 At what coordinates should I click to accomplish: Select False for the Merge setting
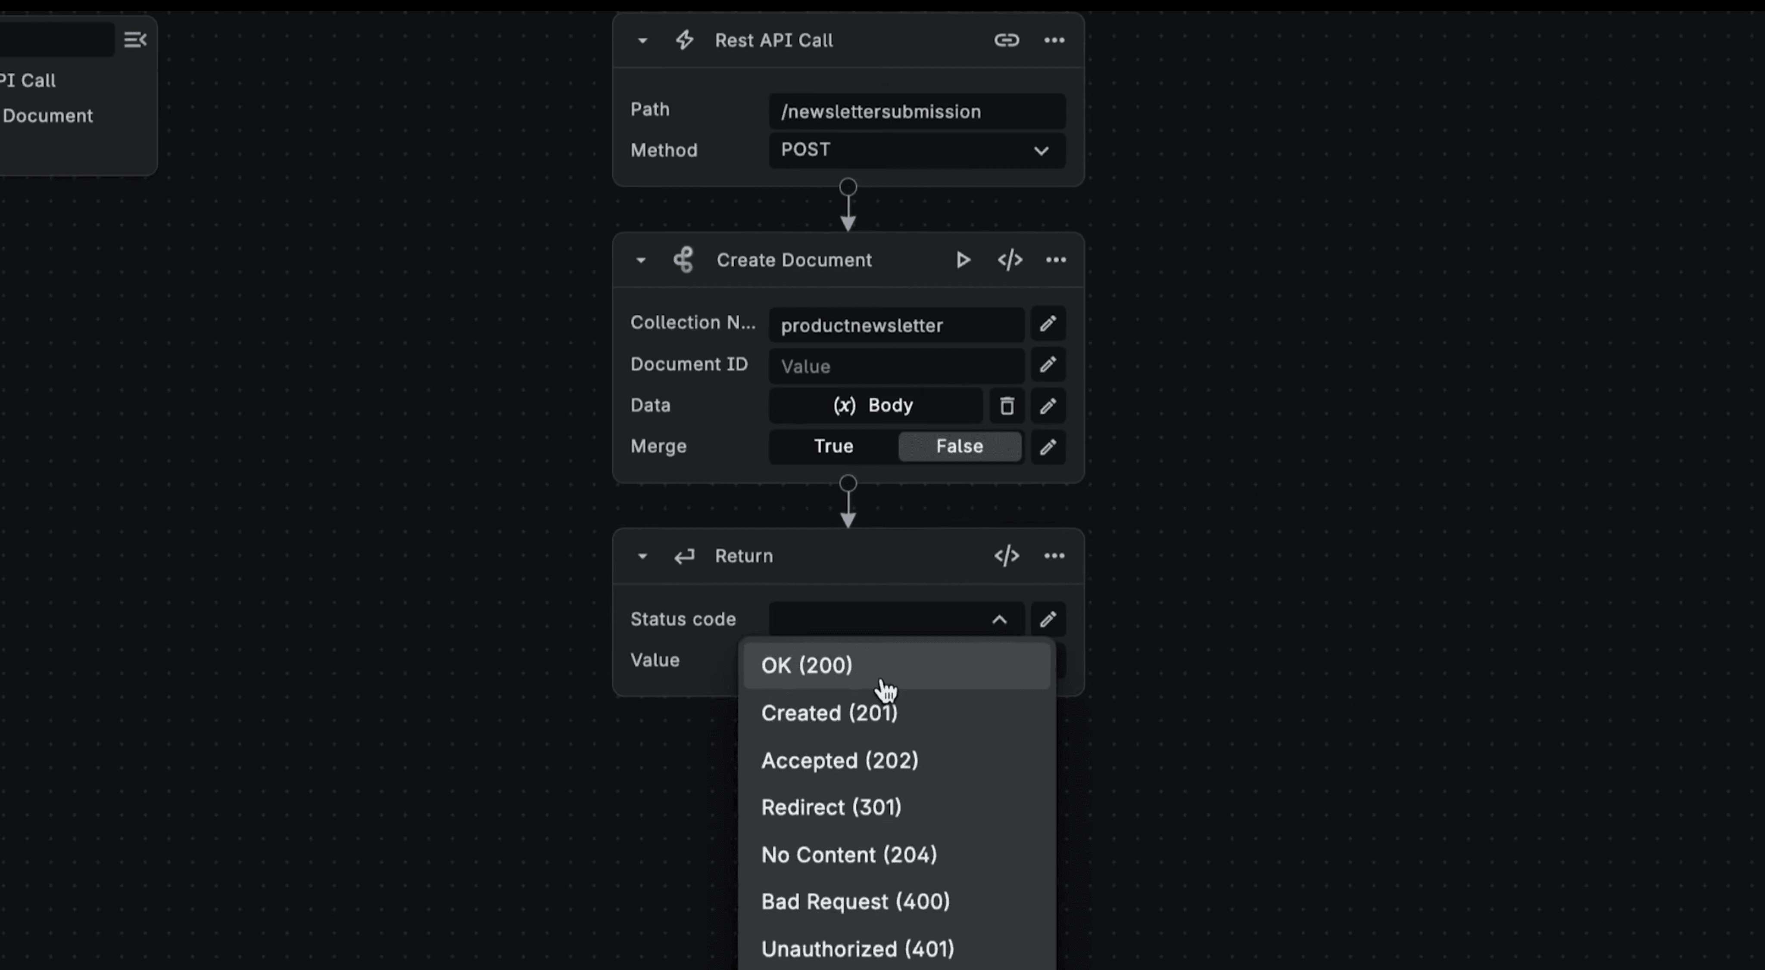[x=959, y=446]
